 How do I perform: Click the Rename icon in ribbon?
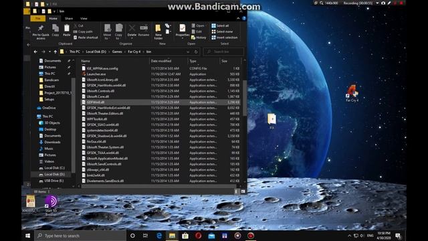point(144,30)
